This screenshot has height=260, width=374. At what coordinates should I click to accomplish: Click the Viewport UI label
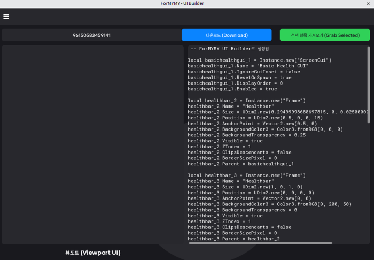pos(93,253)
